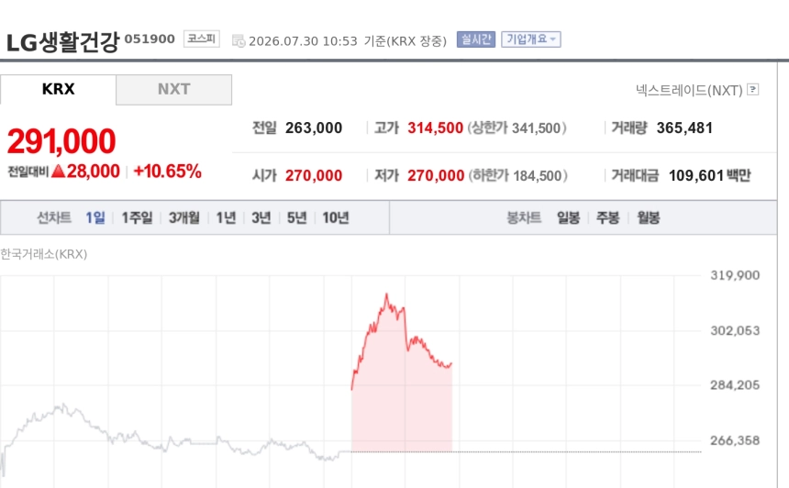Image resolution: width=789 pixels, height=488 pixels.
Task: Switch chart range to 3년
Action: pos(261,217)
